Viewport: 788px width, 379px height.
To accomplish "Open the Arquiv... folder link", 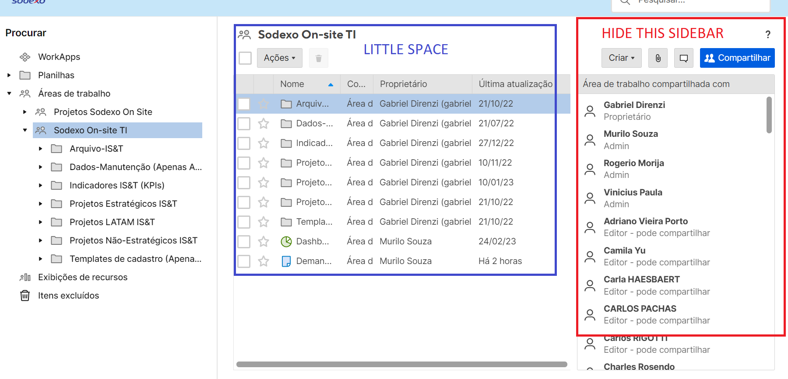I will pyautogui.click(x=312, y=104).
